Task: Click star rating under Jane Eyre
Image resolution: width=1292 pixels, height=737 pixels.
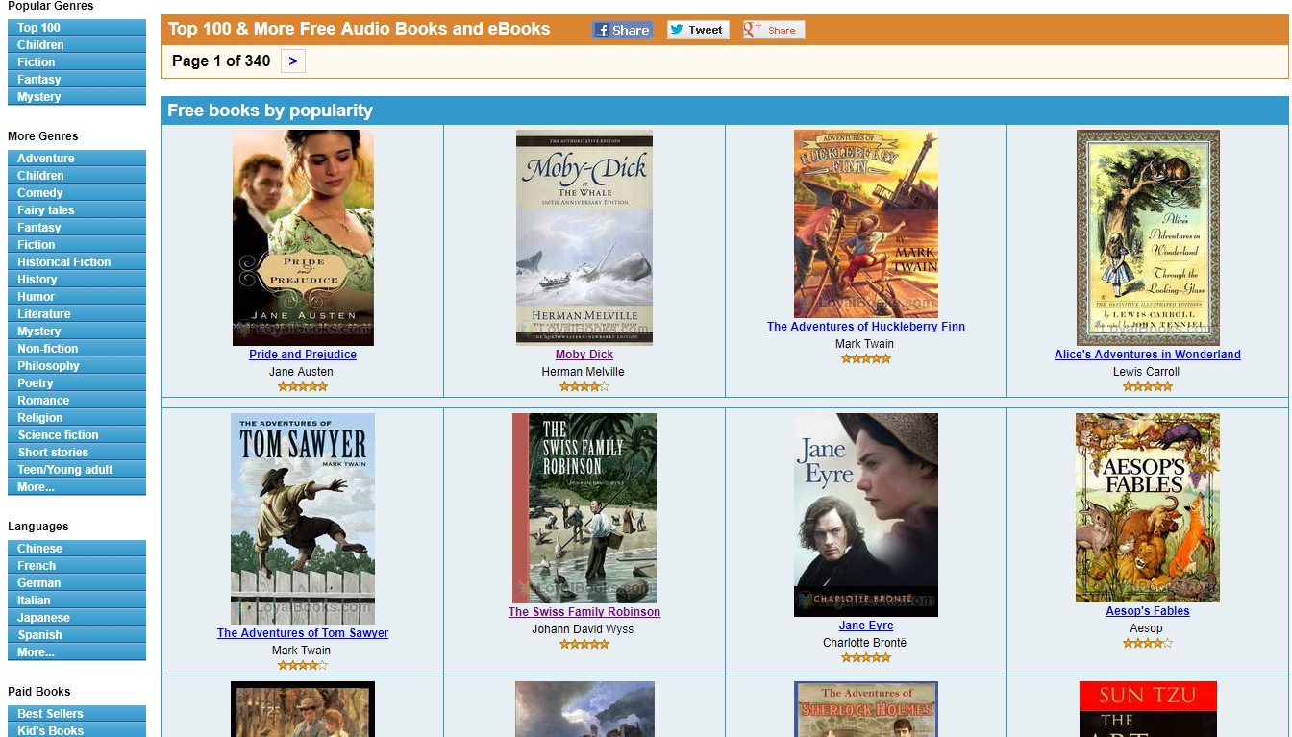Action: click(866, 657)
